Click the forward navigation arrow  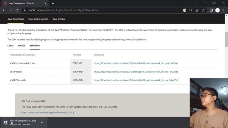[x=10, y=10]
